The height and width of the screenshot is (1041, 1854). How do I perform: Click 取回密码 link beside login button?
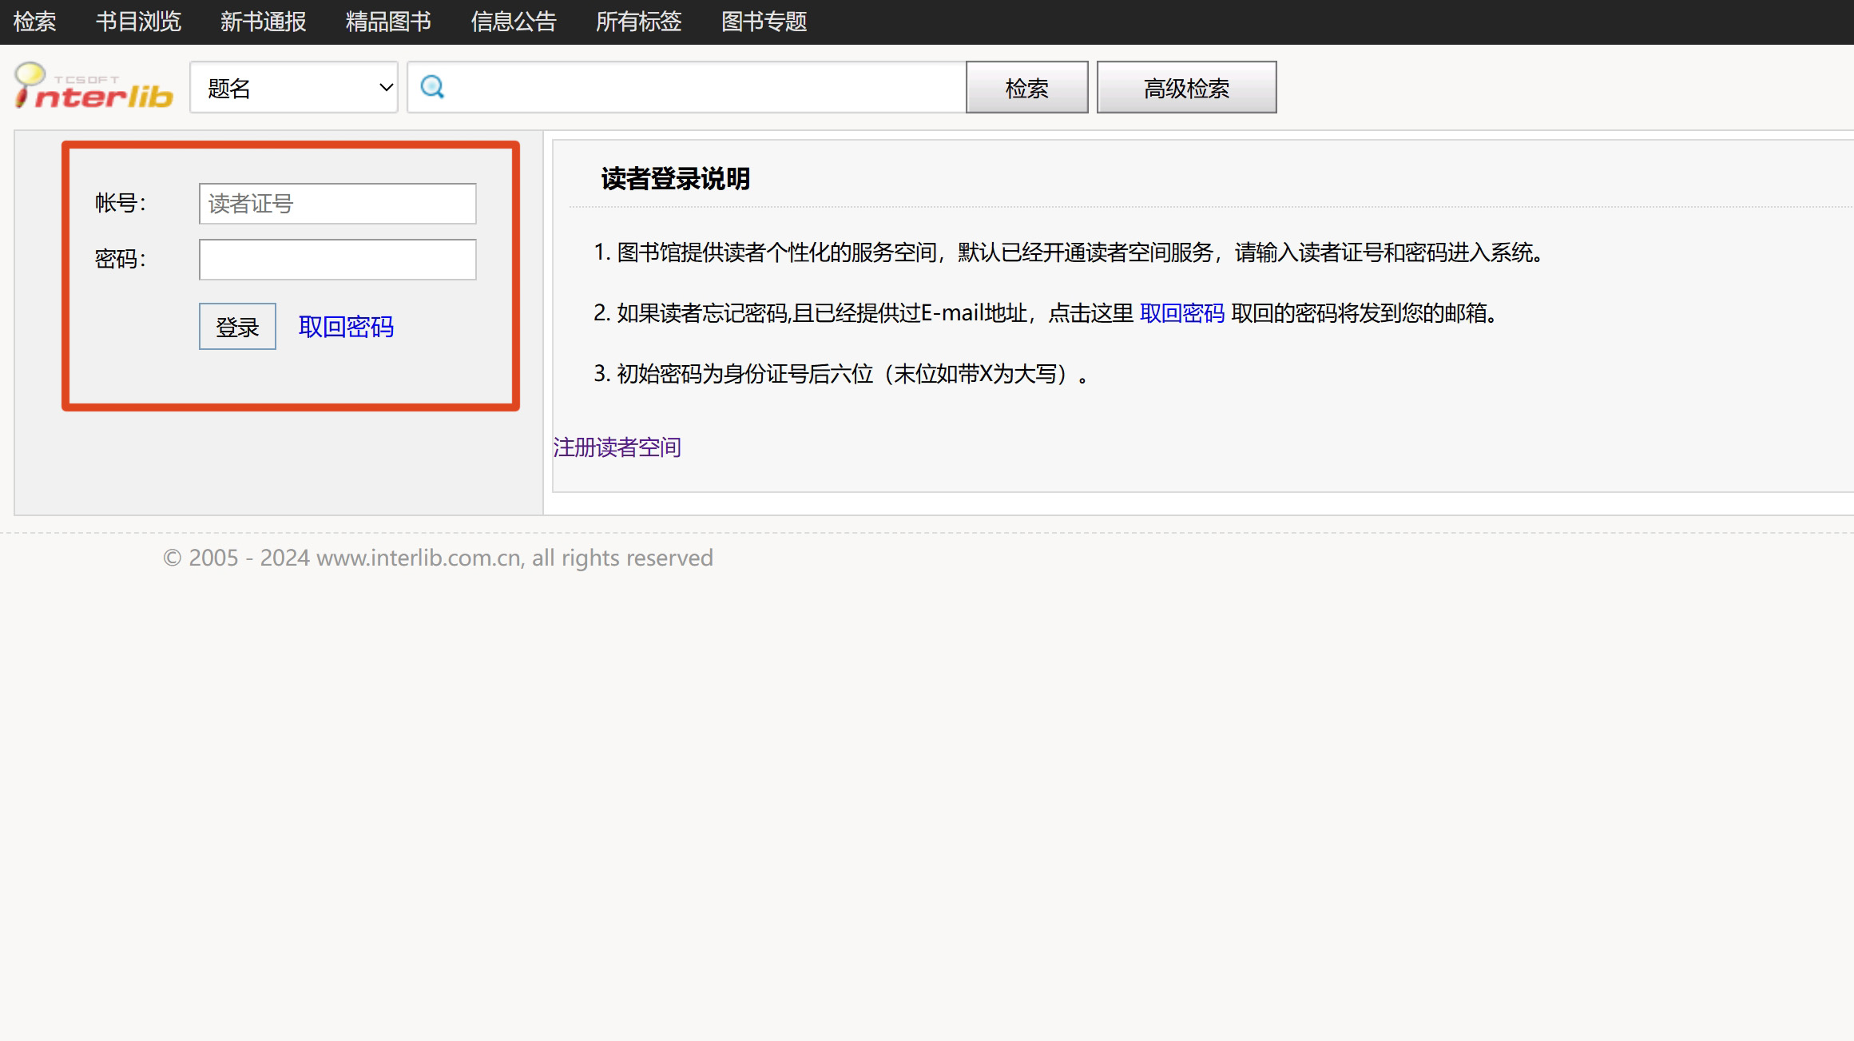pyautogui.click(x=346, y=327)
